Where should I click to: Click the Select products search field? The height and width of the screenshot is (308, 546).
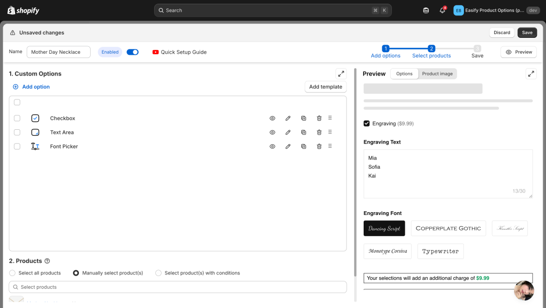click(x=178, y=287)
